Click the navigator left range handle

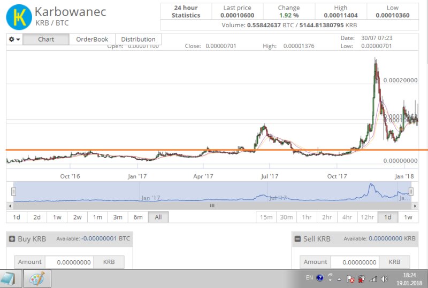tap(14, 191)
